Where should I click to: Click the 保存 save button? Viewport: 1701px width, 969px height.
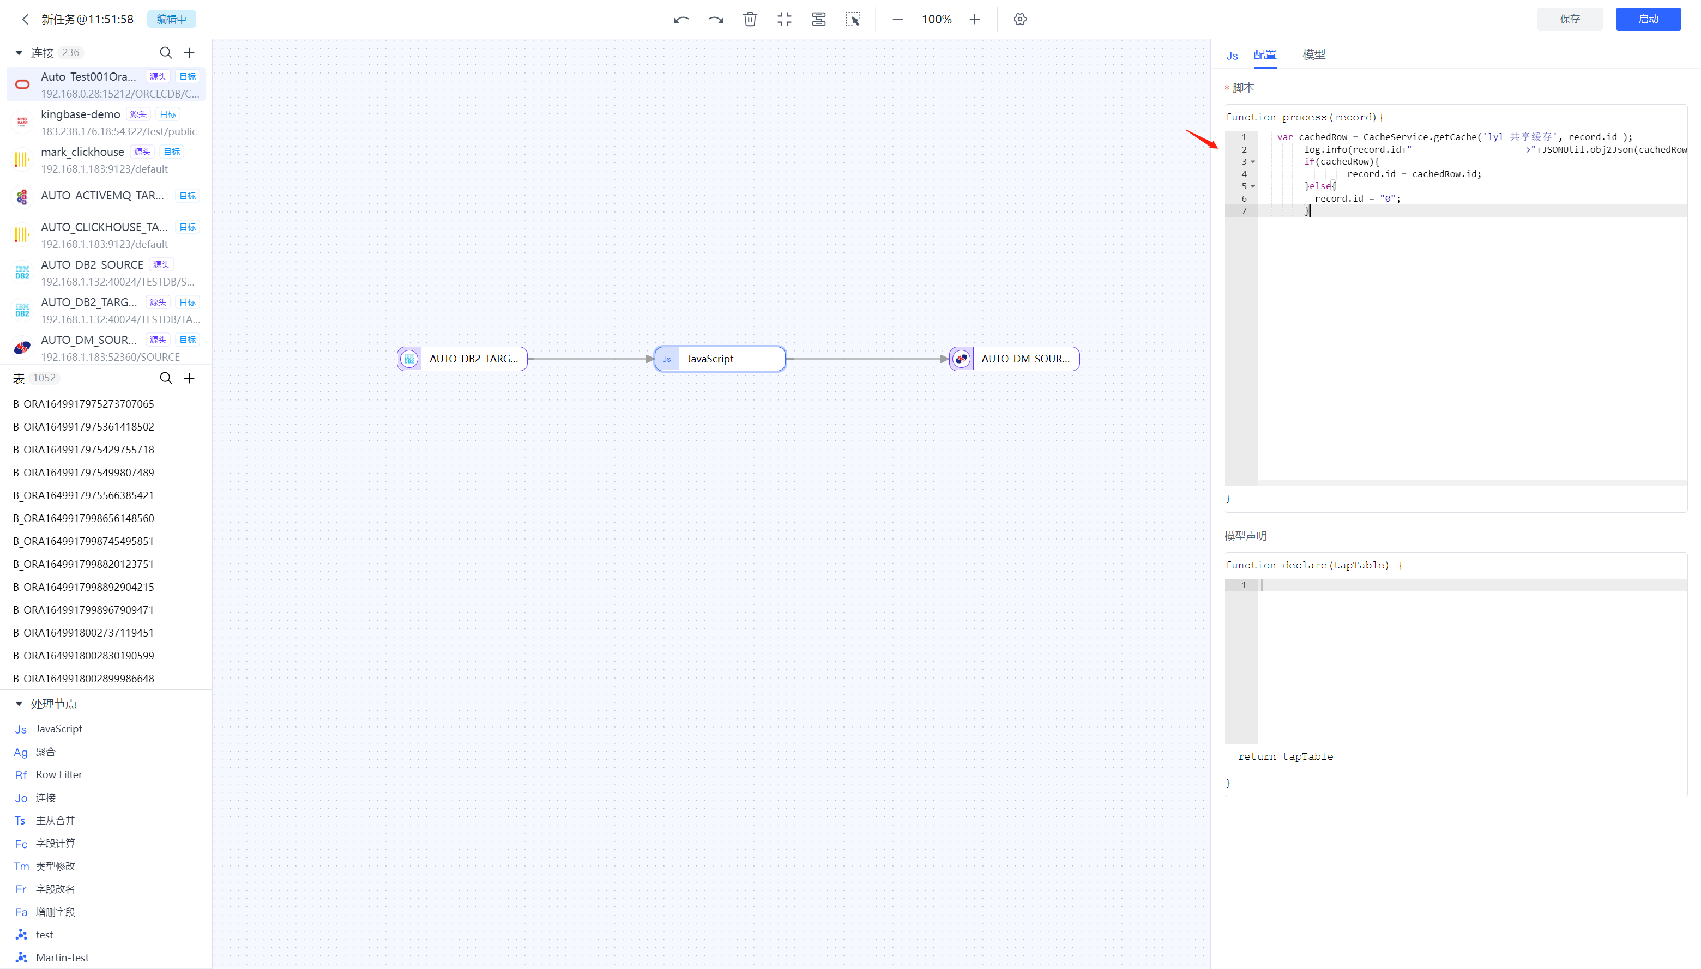pyautogui.click(x=1569, y=19)
